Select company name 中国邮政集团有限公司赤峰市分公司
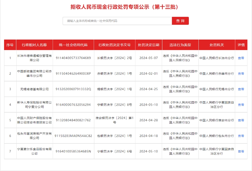The image size is (252, 171). (34, 74)
